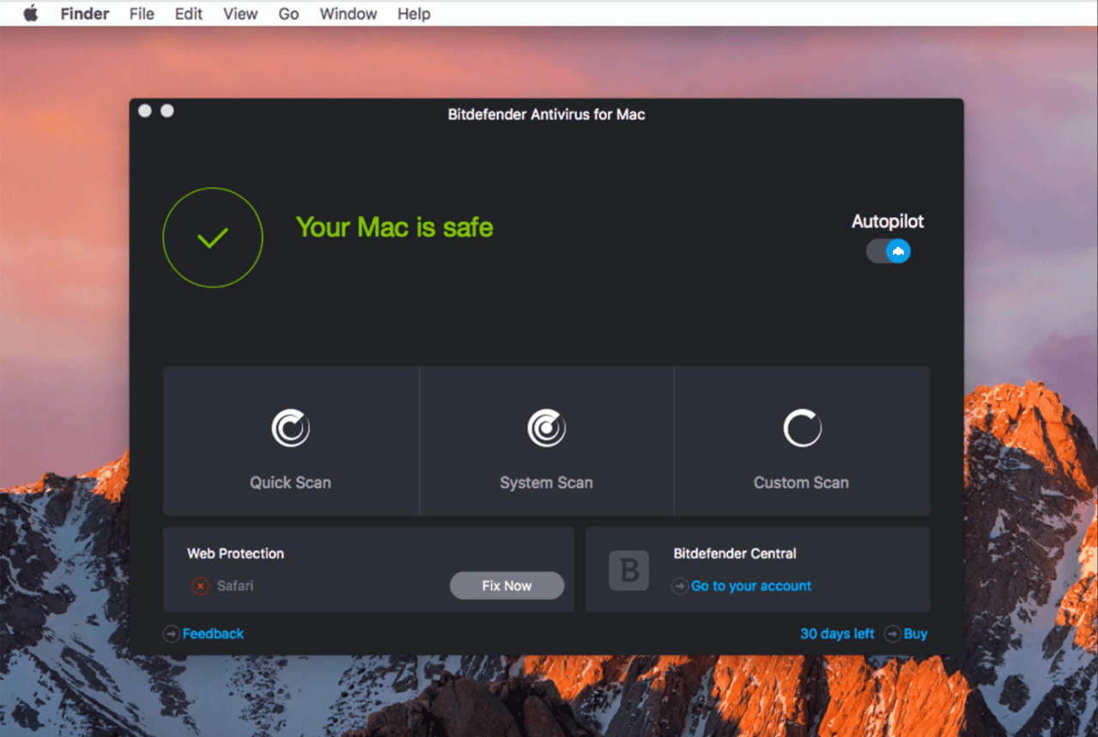Click the Quick Scan radar icon
The image size is (1098, 737).
click(290, 428)
